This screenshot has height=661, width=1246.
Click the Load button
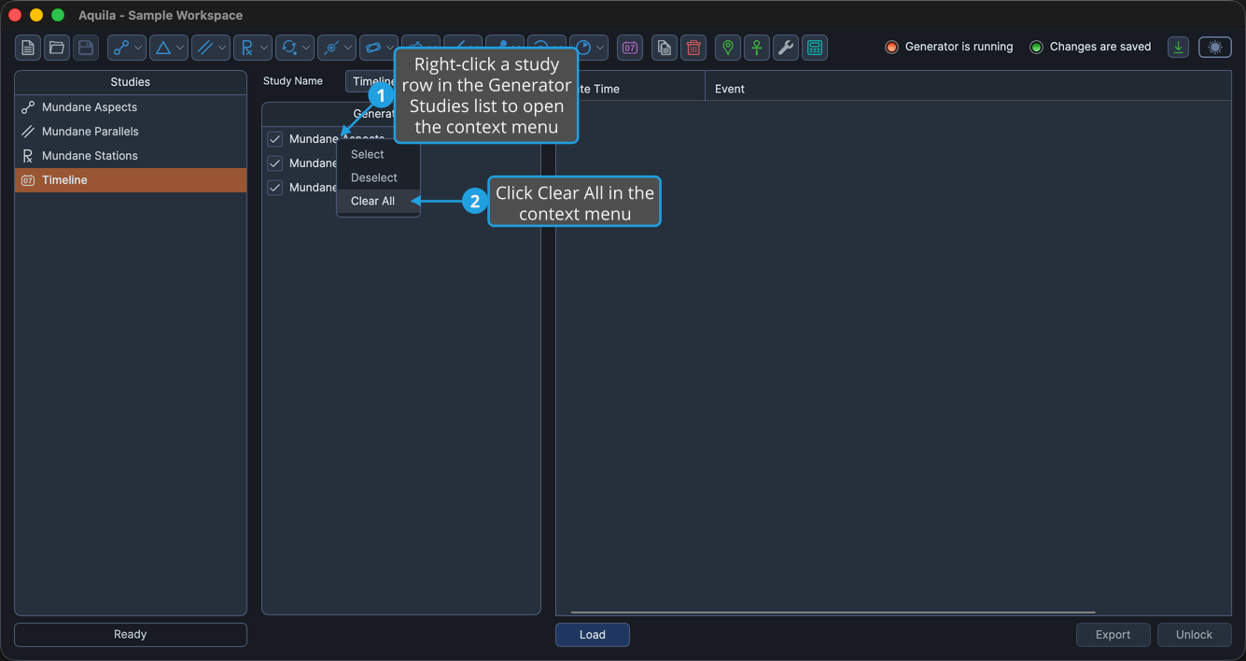pyautogui.click(x=593, y=635)
